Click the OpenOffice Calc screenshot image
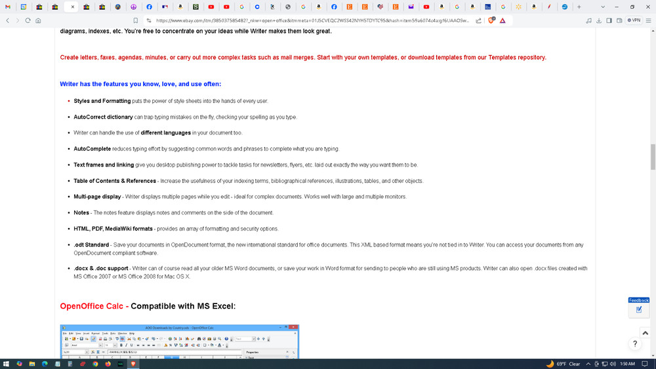The image size is (656, 369). point(180,341)
